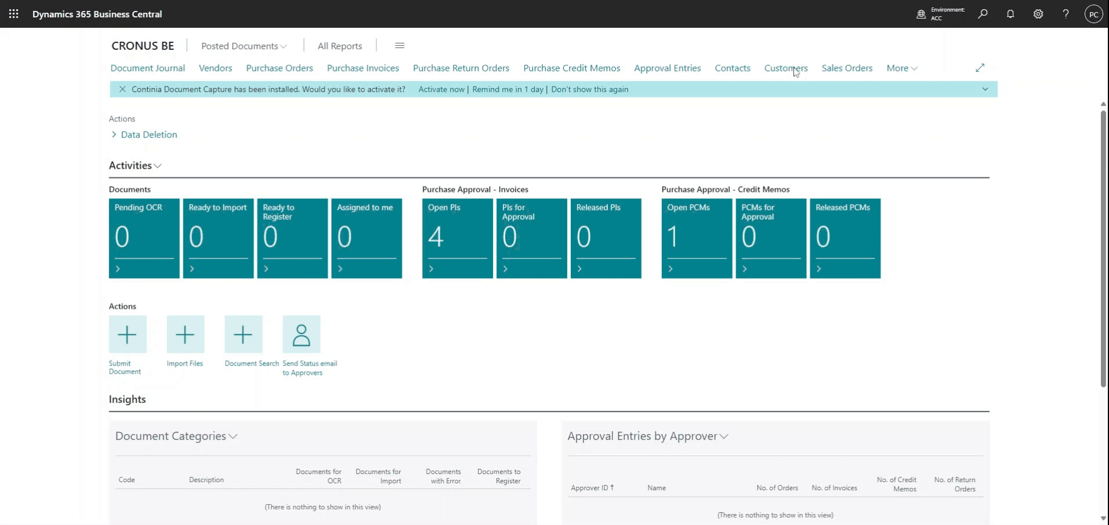Screen dimensions: 1109x525
Task: Expand the Posted Documents dropdown
Action: point(244,46)
